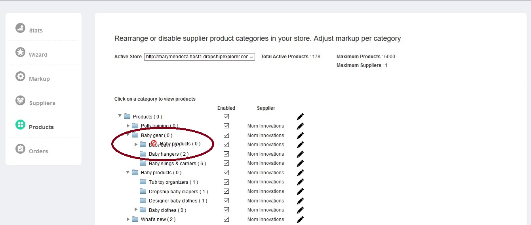Open Baby slings & carriers ( 6 ) category
The image size is (531, 225).
(x=177, y=164)
